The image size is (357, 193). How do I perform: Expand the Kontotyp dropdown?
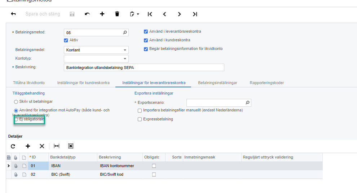[x=125, y=59]
